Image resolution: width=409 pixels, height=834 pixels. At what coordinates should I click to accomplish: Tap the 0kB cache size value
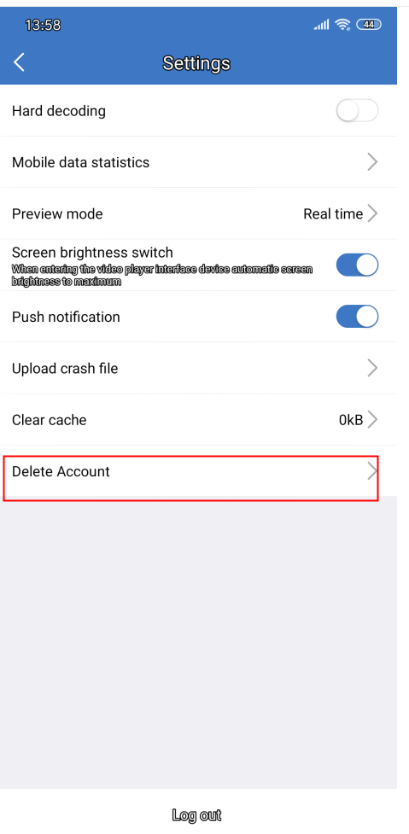pyautogui.click(x=351, y=420)
